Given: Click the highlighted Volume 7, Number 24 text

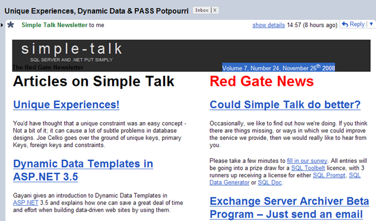Looking at the screenshot, I should (x=278, y=68).
